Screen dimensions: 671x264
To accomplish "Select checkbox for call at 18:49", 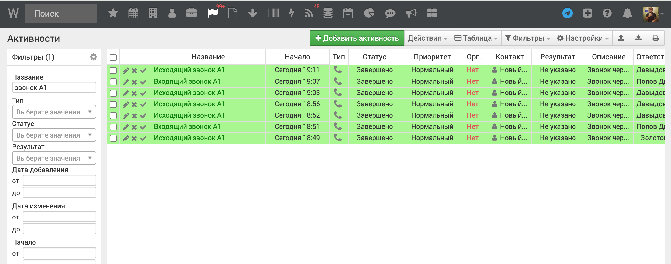I will pyautogui.click(x=113, y=138).
